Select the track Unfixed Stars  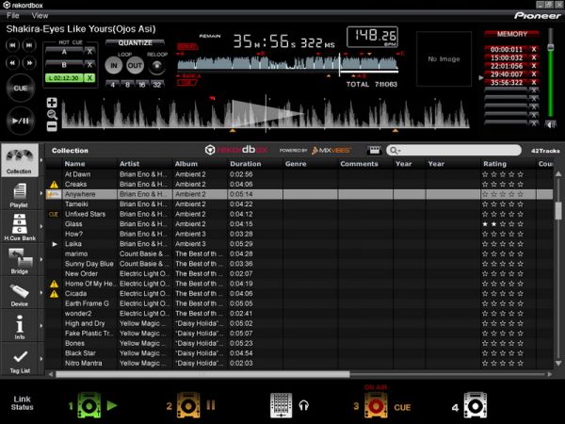[x=299, y=214]
